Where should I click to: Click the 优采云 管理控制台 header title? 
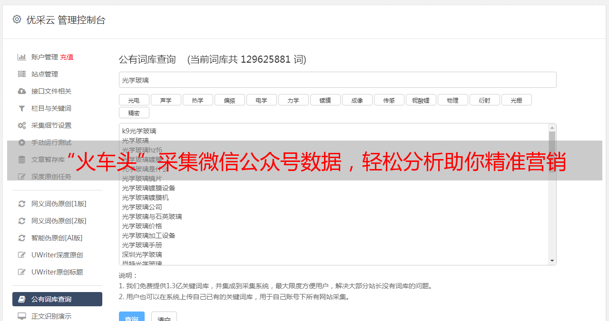(66, 20)
